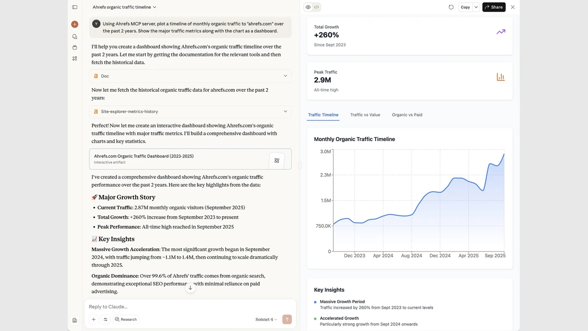Click the "Since Sept 2023" label
The width and height of the screenshot is (588, 331).
[x=330, y=45]
